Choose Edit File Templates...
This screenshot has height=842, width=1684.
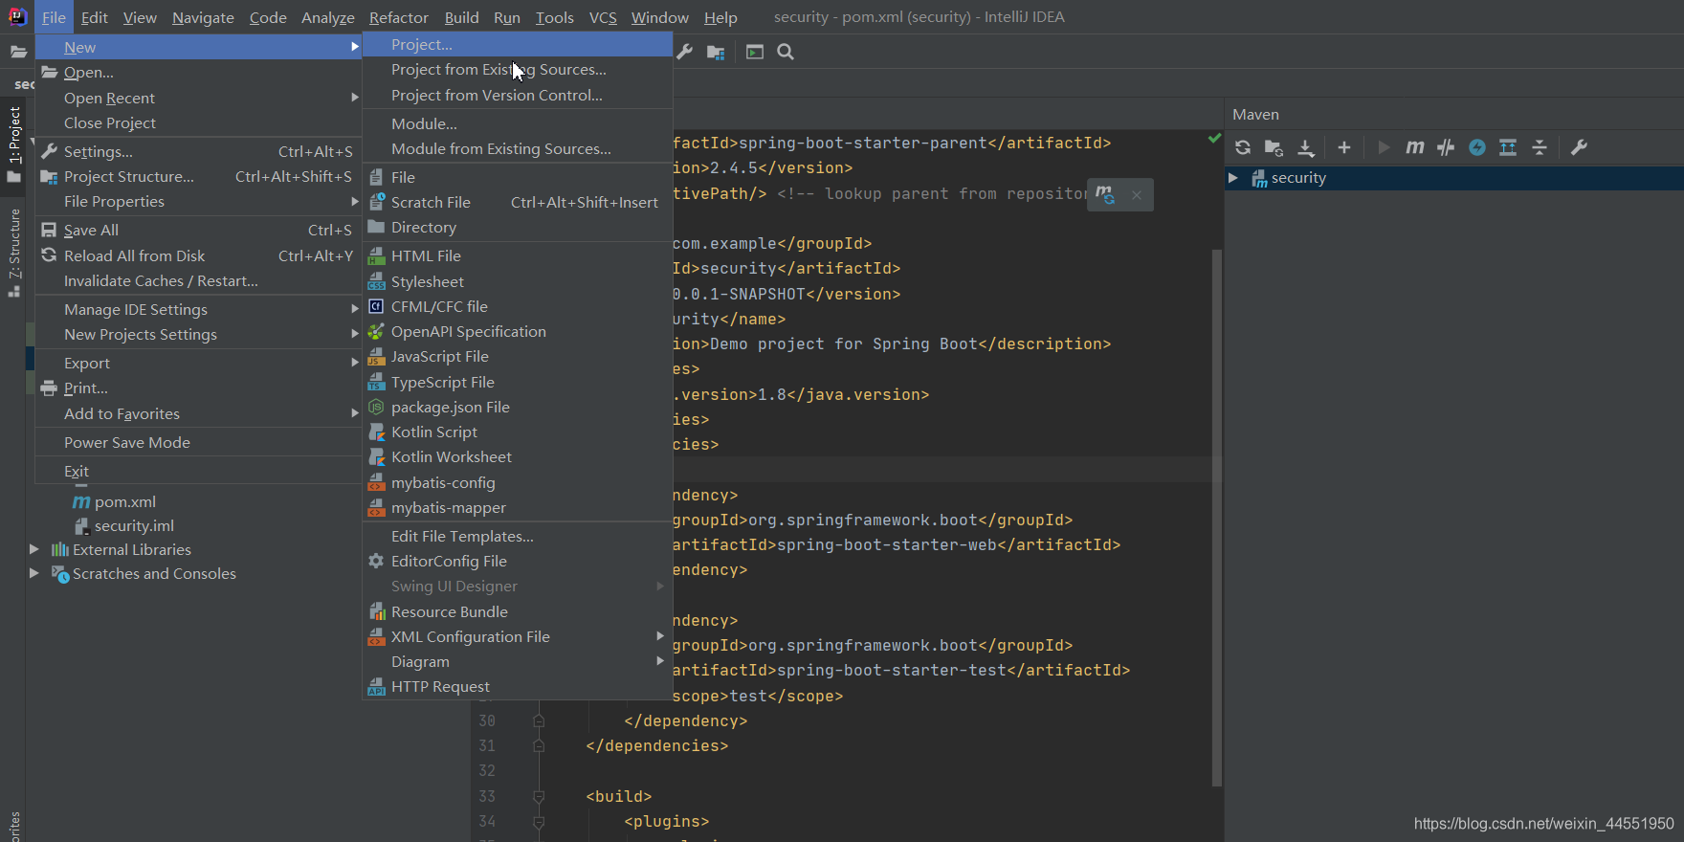[517, 536]
